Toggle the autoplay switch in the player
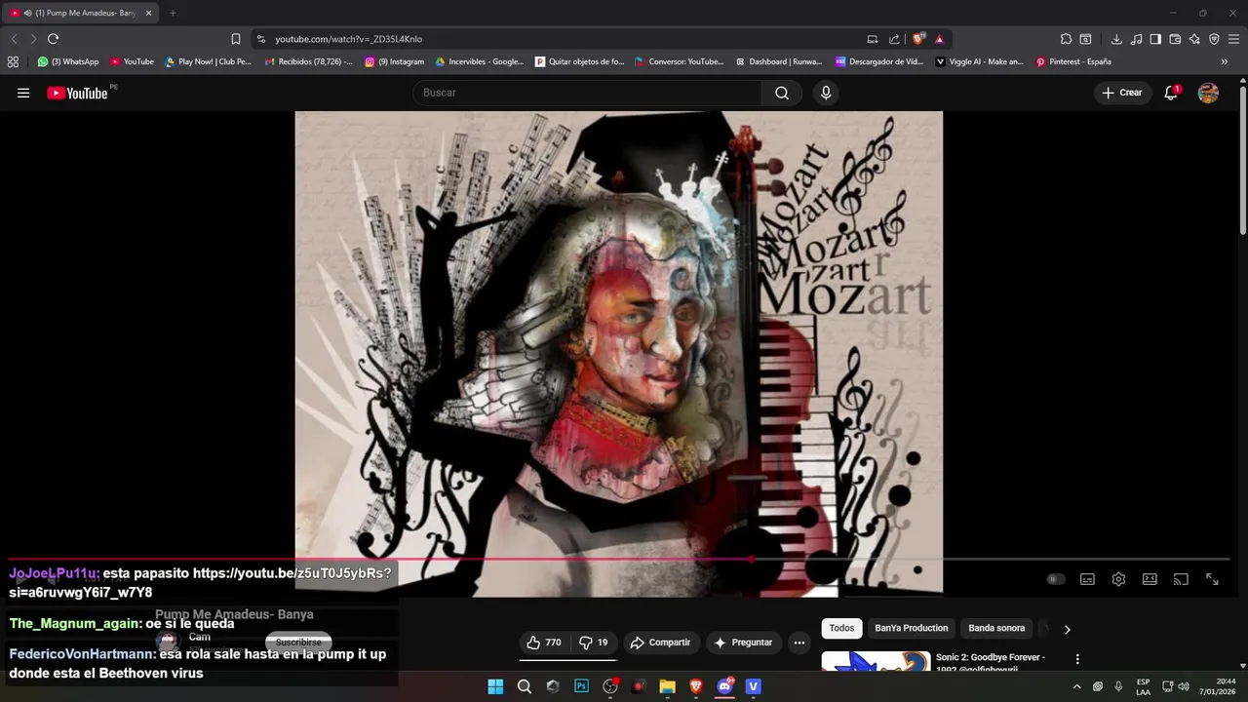The image size is (1248, 702). (x=1055, y=579)
